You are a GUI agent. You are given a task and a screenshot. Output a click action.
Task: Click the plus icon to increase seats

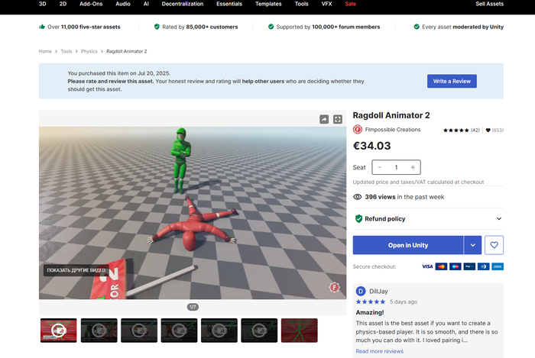click(x=413, y=167)
